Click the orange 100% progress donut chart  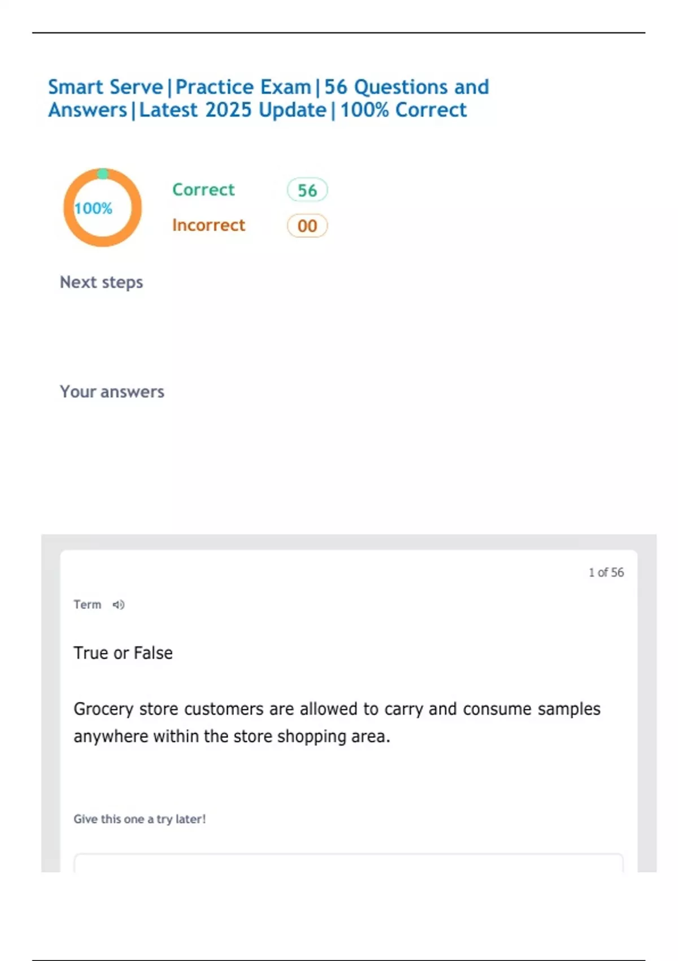tap(102, 207)
